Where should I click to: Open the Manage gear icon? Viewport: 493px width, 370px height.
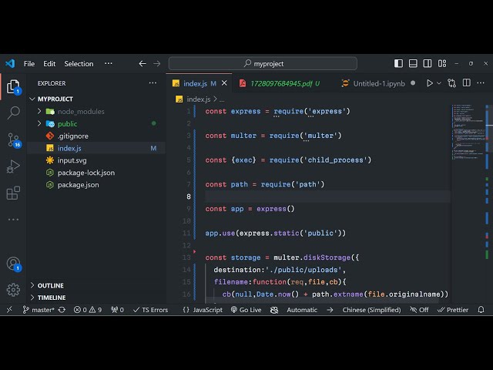pos(13,290)
